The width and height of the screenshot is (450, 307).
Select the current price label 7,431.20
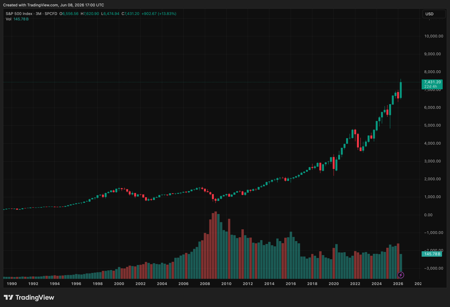pos(432,82)
